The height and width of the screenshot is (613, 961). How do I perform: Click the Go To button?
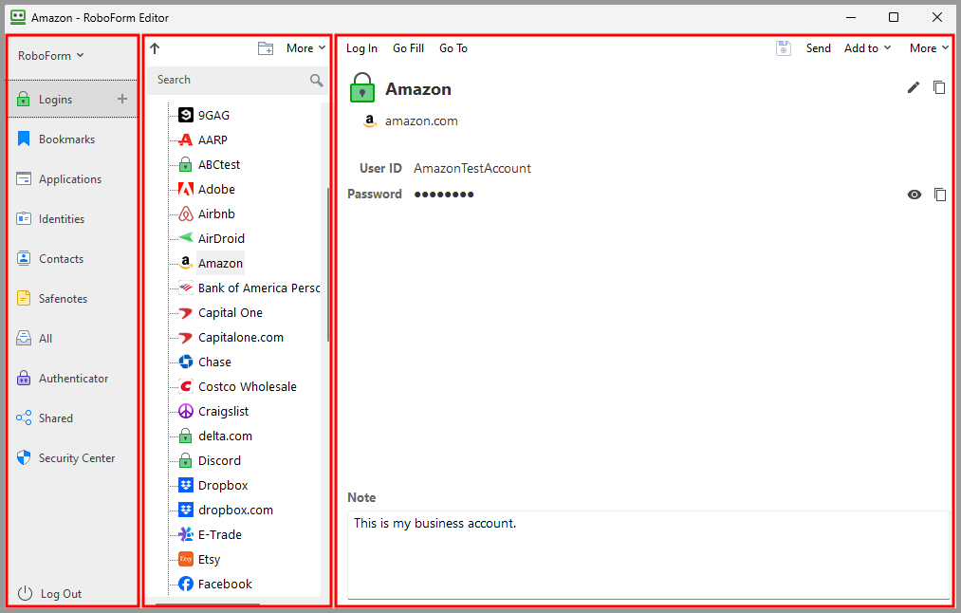pyautogui.click(x=453, y=48)
